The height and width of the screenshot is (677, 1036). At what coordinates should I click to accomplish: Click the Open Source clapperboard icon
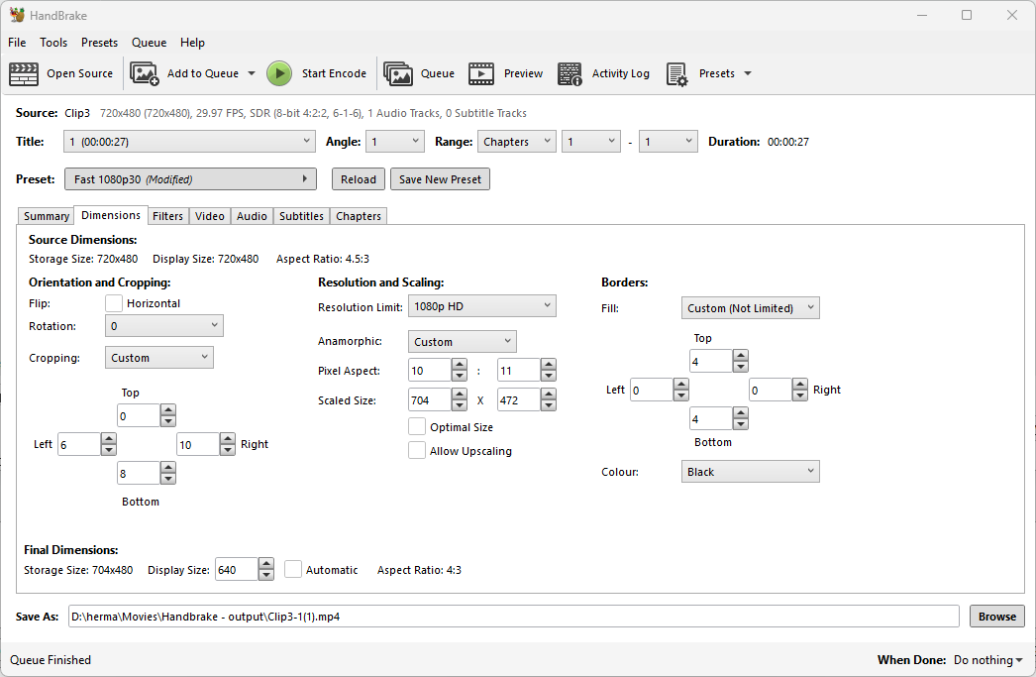point(23,73)
